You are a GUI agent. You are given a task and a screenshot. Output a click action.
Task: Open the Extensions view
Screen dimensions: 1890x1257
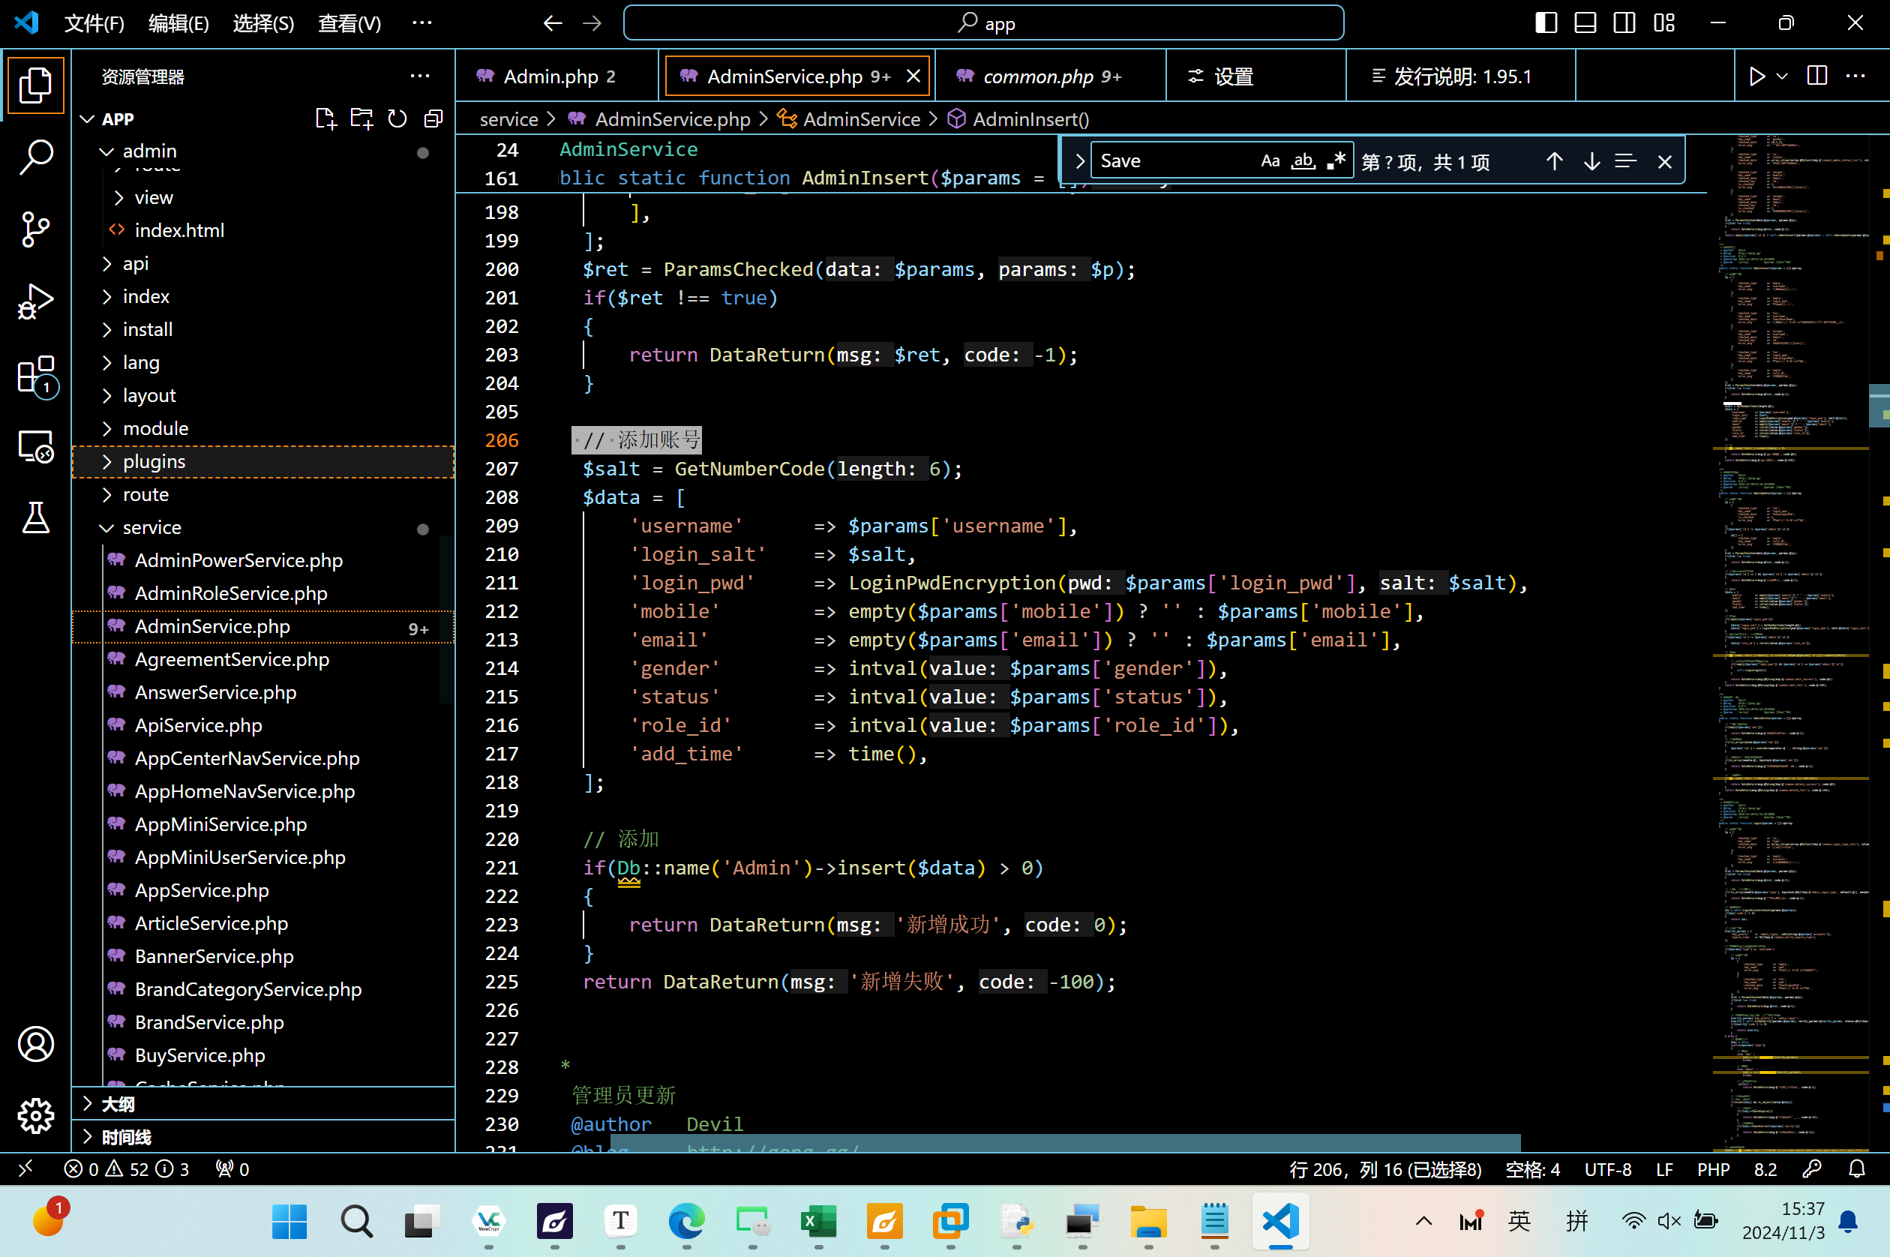click(x=35, y=375)
